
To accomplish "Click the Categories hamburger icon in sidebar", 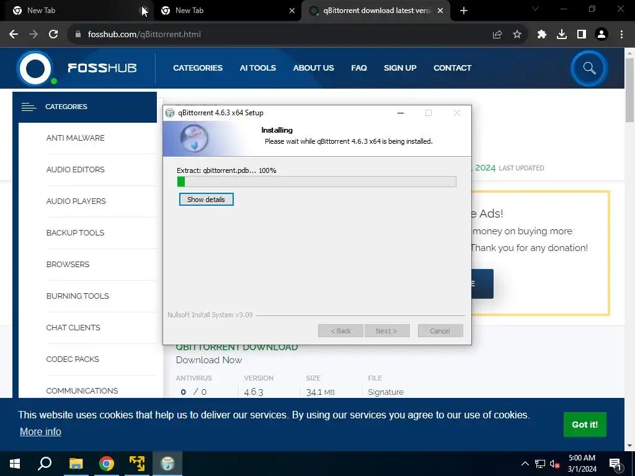I will coord(29,107).
